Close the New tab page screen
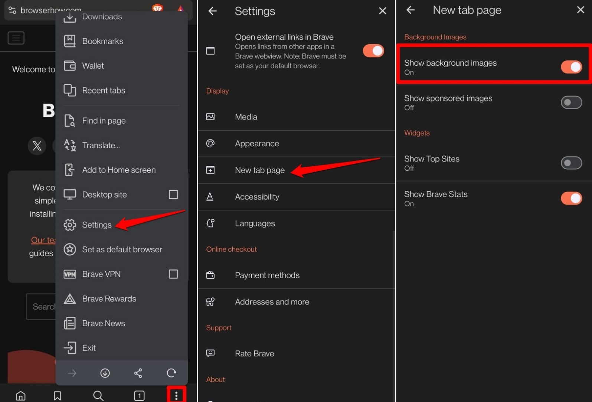Screen dimensions: 592x402 click(580, 10)
